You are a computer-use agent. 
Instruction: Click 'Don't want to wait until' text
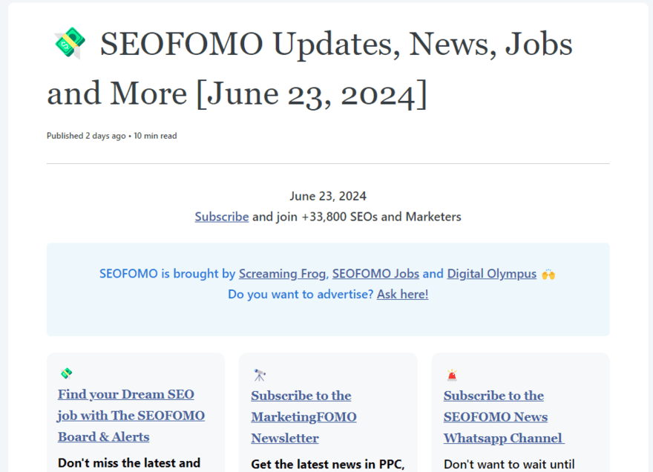(509, 464)
